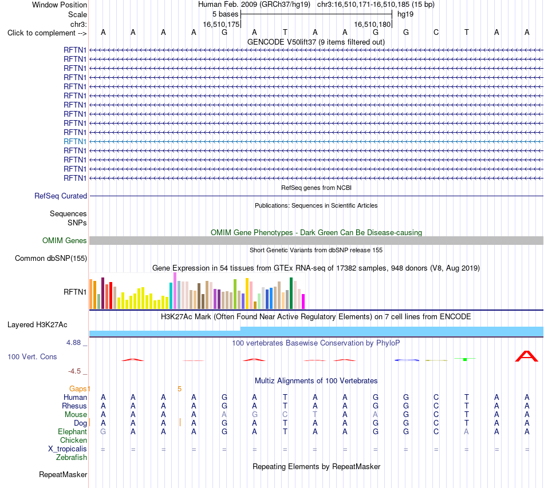Click the 'Dog' alignment row label

click(x=80, y=423)
